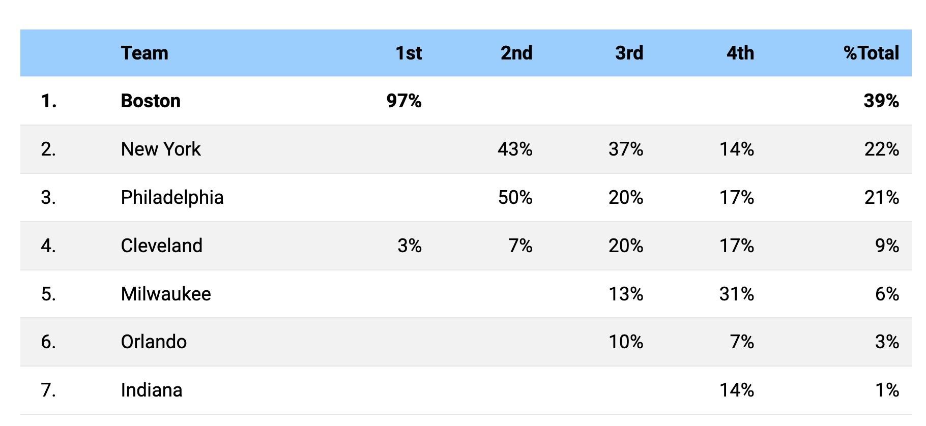Image resolution: width=926 pixels, height=426 pixels.
Task: Click Orlando's 10% third-place cell
Action: 625,342
